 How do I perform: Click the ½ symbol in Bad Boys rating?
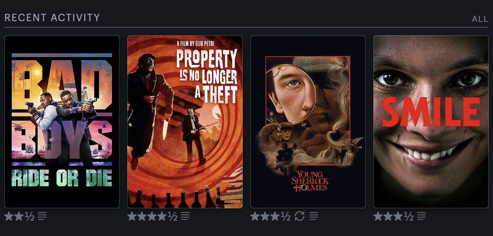[x=30, y=216]
